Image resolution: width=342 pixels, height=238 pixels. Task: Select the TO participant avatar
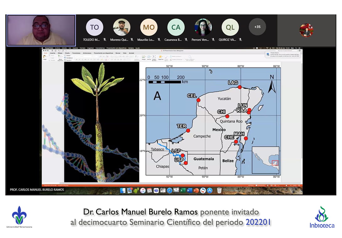point(94,27)
